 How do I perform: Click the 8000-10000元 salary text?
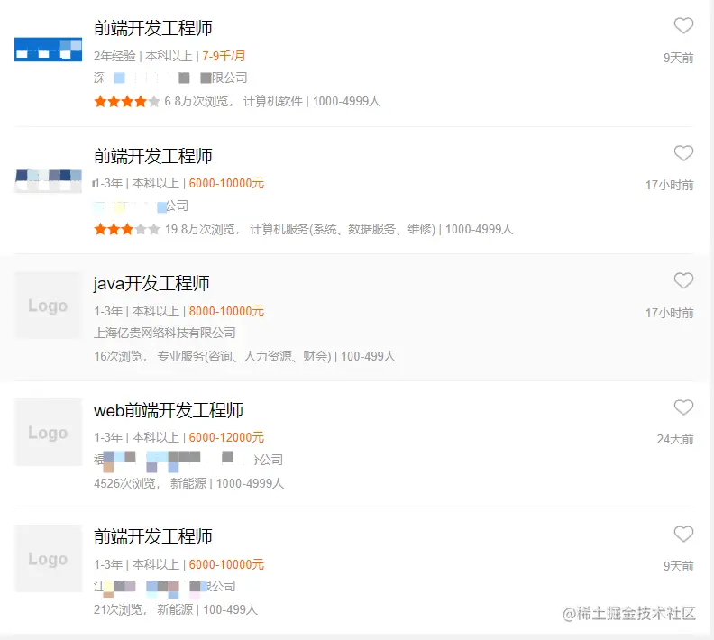coord(226,311)
